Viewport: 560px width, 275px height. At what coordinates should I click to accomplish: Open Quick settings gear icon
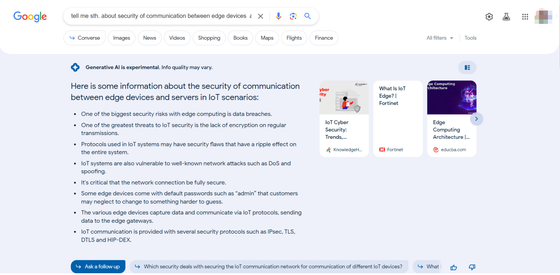click(489, 17)
